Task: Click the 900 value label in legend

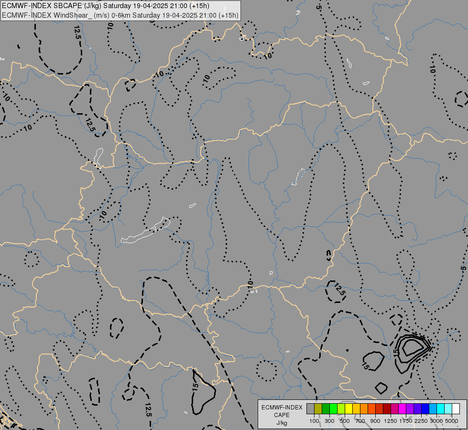Action: point(375,421)
